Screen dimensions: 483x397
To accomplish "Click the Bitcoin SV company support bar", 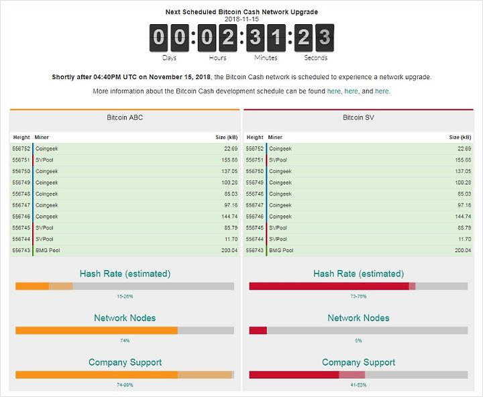I will point(358,375).
